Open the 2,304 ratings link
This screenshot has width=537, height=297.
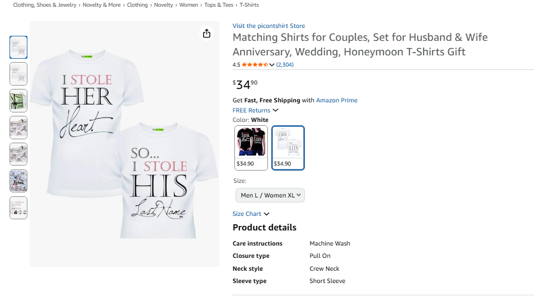coord(285,65)
